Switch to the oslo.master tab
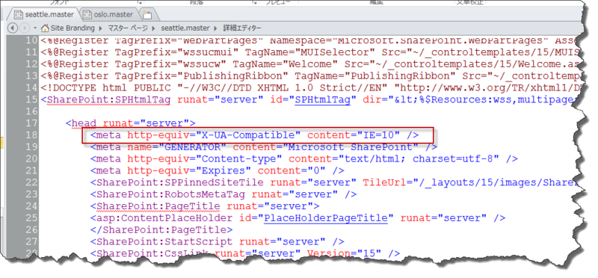 [x=108, y=15]
